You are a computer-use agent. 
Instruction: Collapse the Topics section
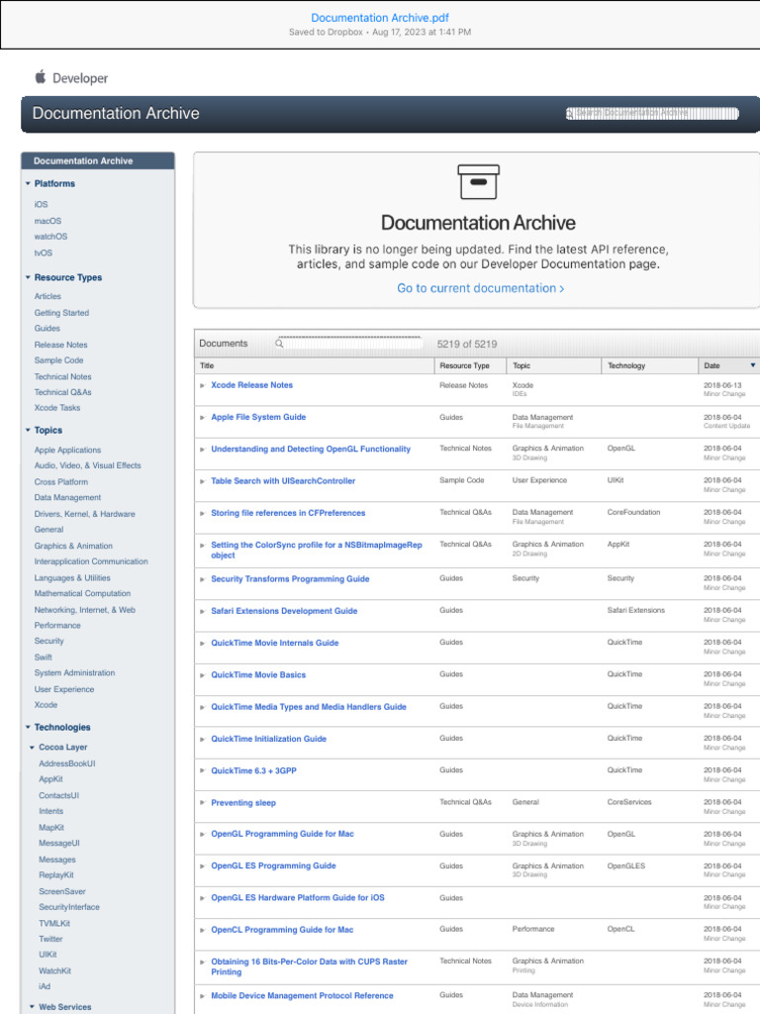coord(28,430)
